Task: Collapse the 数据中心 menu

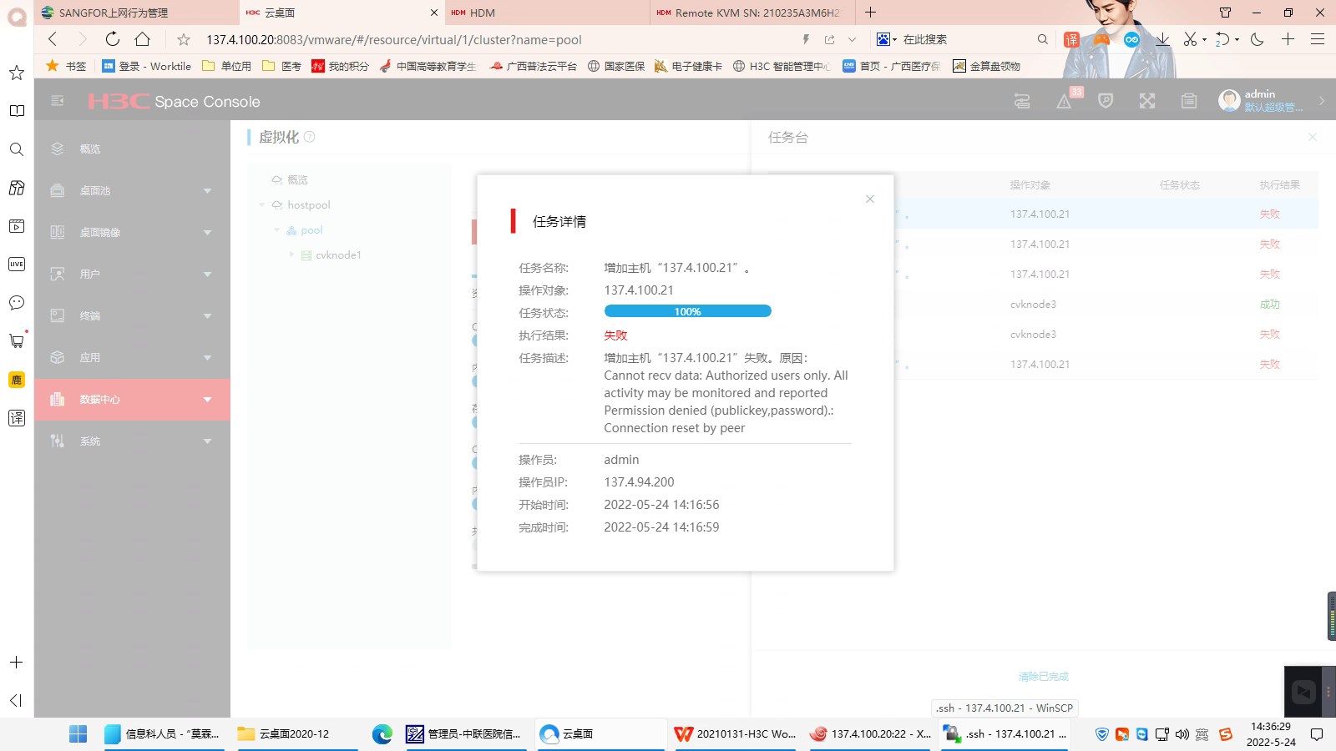Action: pyautogui.click(x=132, y=400)
